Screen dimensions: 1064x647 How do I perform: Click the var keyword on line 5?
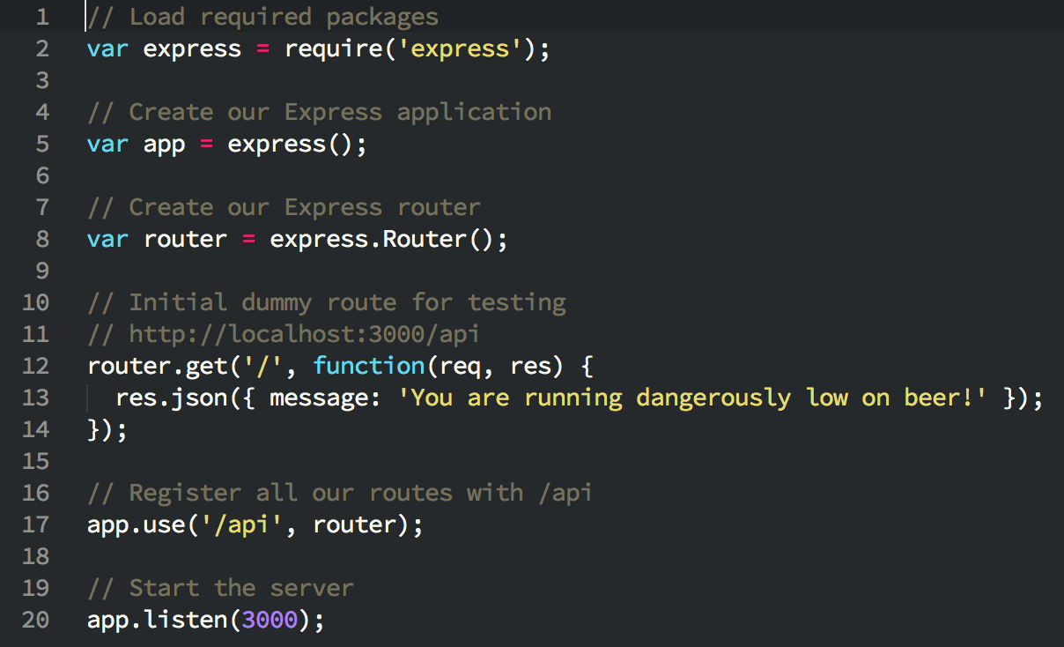click(x=106, y=143)
